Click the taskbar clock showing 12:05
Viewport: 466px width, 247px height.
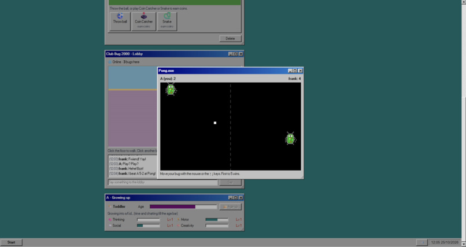[445, 242]
